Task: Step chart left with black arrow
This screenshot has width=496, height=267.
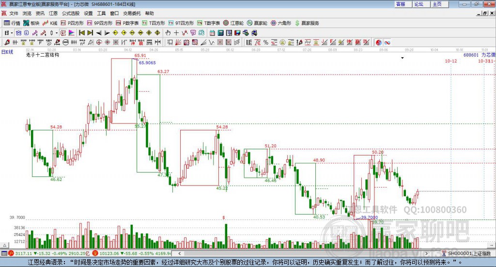Action: (x=99, y=33)
